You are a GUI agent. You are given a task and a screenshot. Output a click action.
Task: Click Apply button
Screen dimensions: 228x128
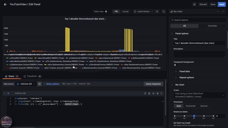[222, 4]
